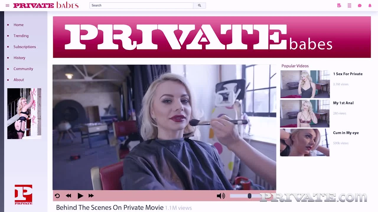378x212 pixels.
Task: Open the messages chat bubble icon
Action: pyautogui.click(x=360, y=5)
